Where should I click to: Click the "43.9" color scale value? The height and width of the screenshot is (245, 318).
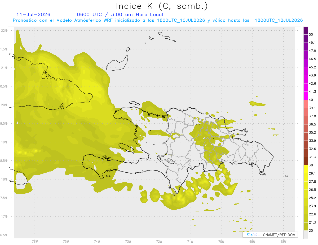tap(312, 75)
